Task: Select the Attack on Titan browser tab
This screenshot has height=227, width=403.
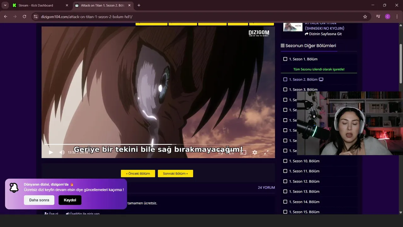Action: point(103,5)
